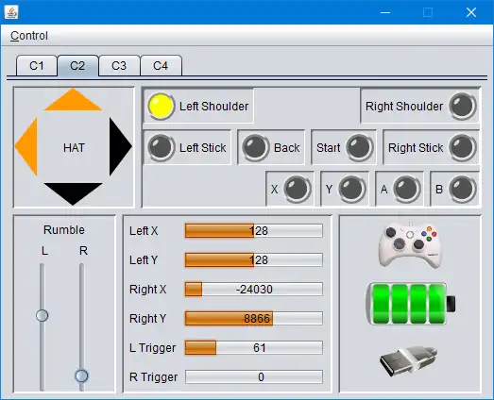Open the C4 controller tab
494x400 pixels.
(x=161, y=66)
